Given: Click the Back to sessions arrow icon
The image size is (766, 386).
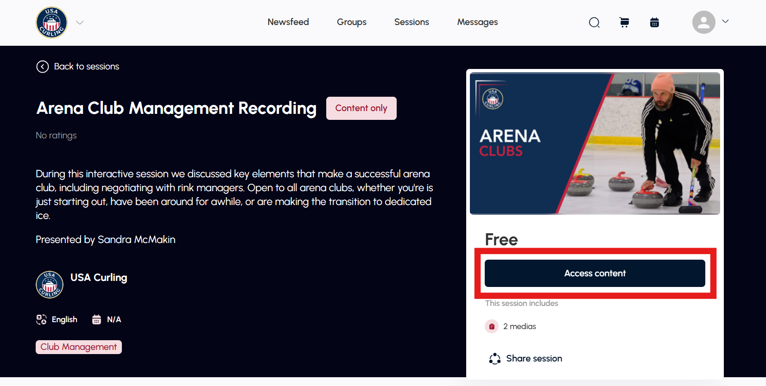Looking at the screenshot, I should (43, 67).
